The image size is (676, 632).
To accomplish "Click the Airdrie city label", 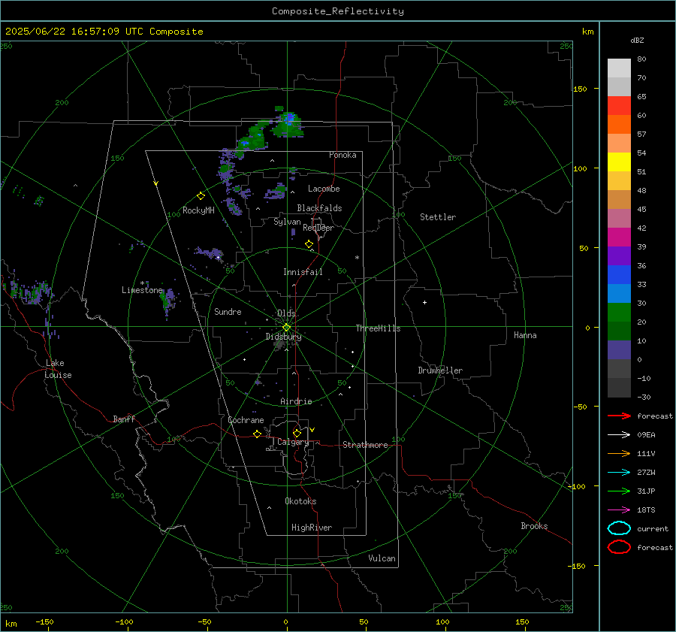I will click(x=296, y=401).
